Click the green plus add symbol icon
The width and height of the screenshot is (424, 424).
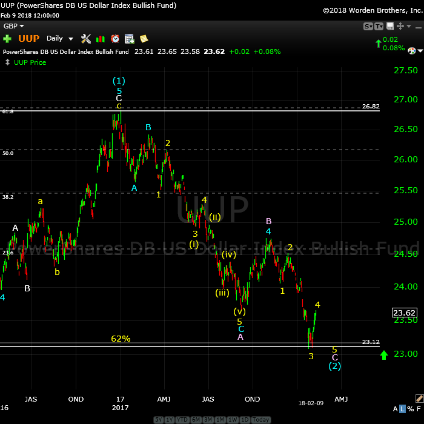[x=7, y=39]
